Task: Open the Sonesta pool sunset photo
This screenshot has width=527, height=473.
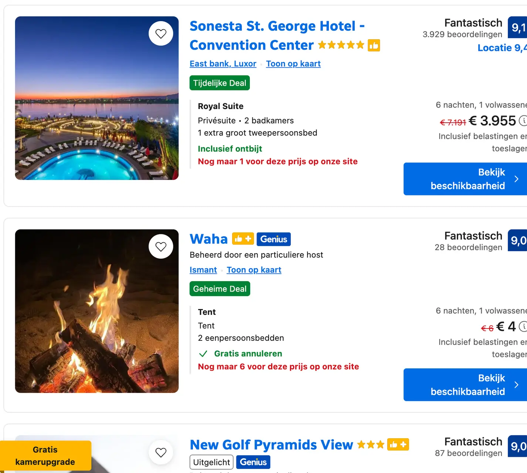Action: pos(97,98)
